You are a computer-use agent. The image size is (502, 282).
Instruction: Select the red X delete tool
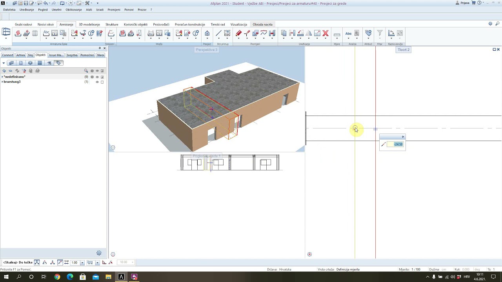[326, 33]
